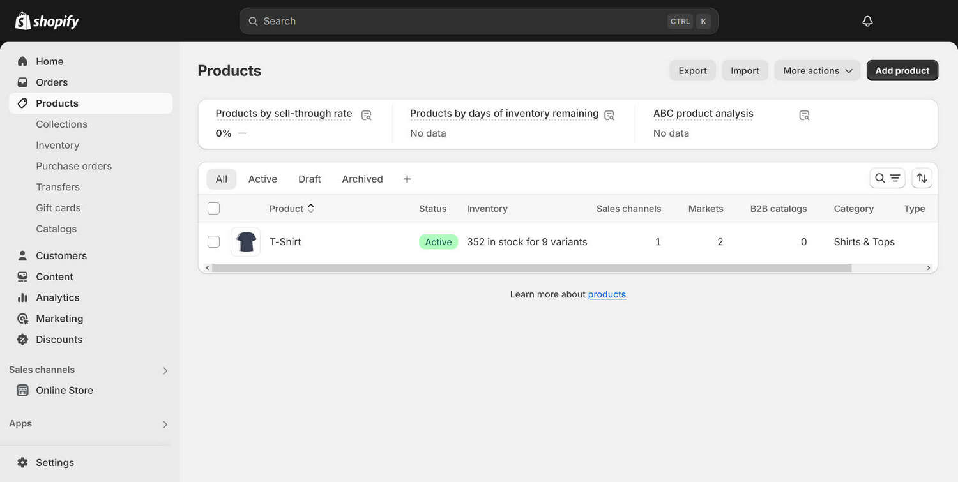Screen dimensions: 958x482
Task: Tick the select all products checkbox
Action: coord(213,208)
